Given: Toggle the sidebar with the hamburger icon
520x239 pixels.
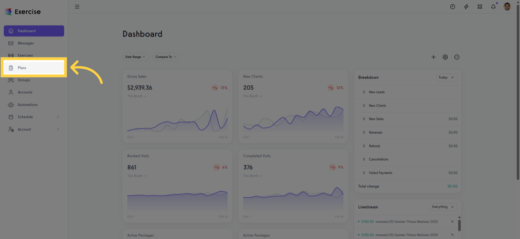Looking at the screenshot, I should [77, 6].
